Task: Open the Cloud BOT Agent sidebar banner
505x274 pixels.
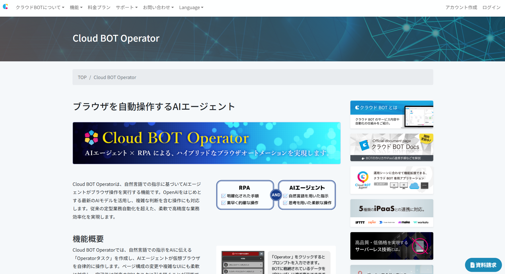Action: tap(392, 180)
